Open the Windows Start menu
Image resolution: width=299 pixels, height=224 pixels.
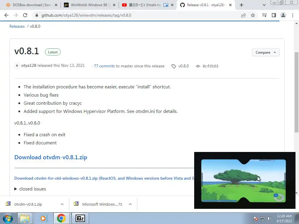pyautogui.click(x=8, y=218)
